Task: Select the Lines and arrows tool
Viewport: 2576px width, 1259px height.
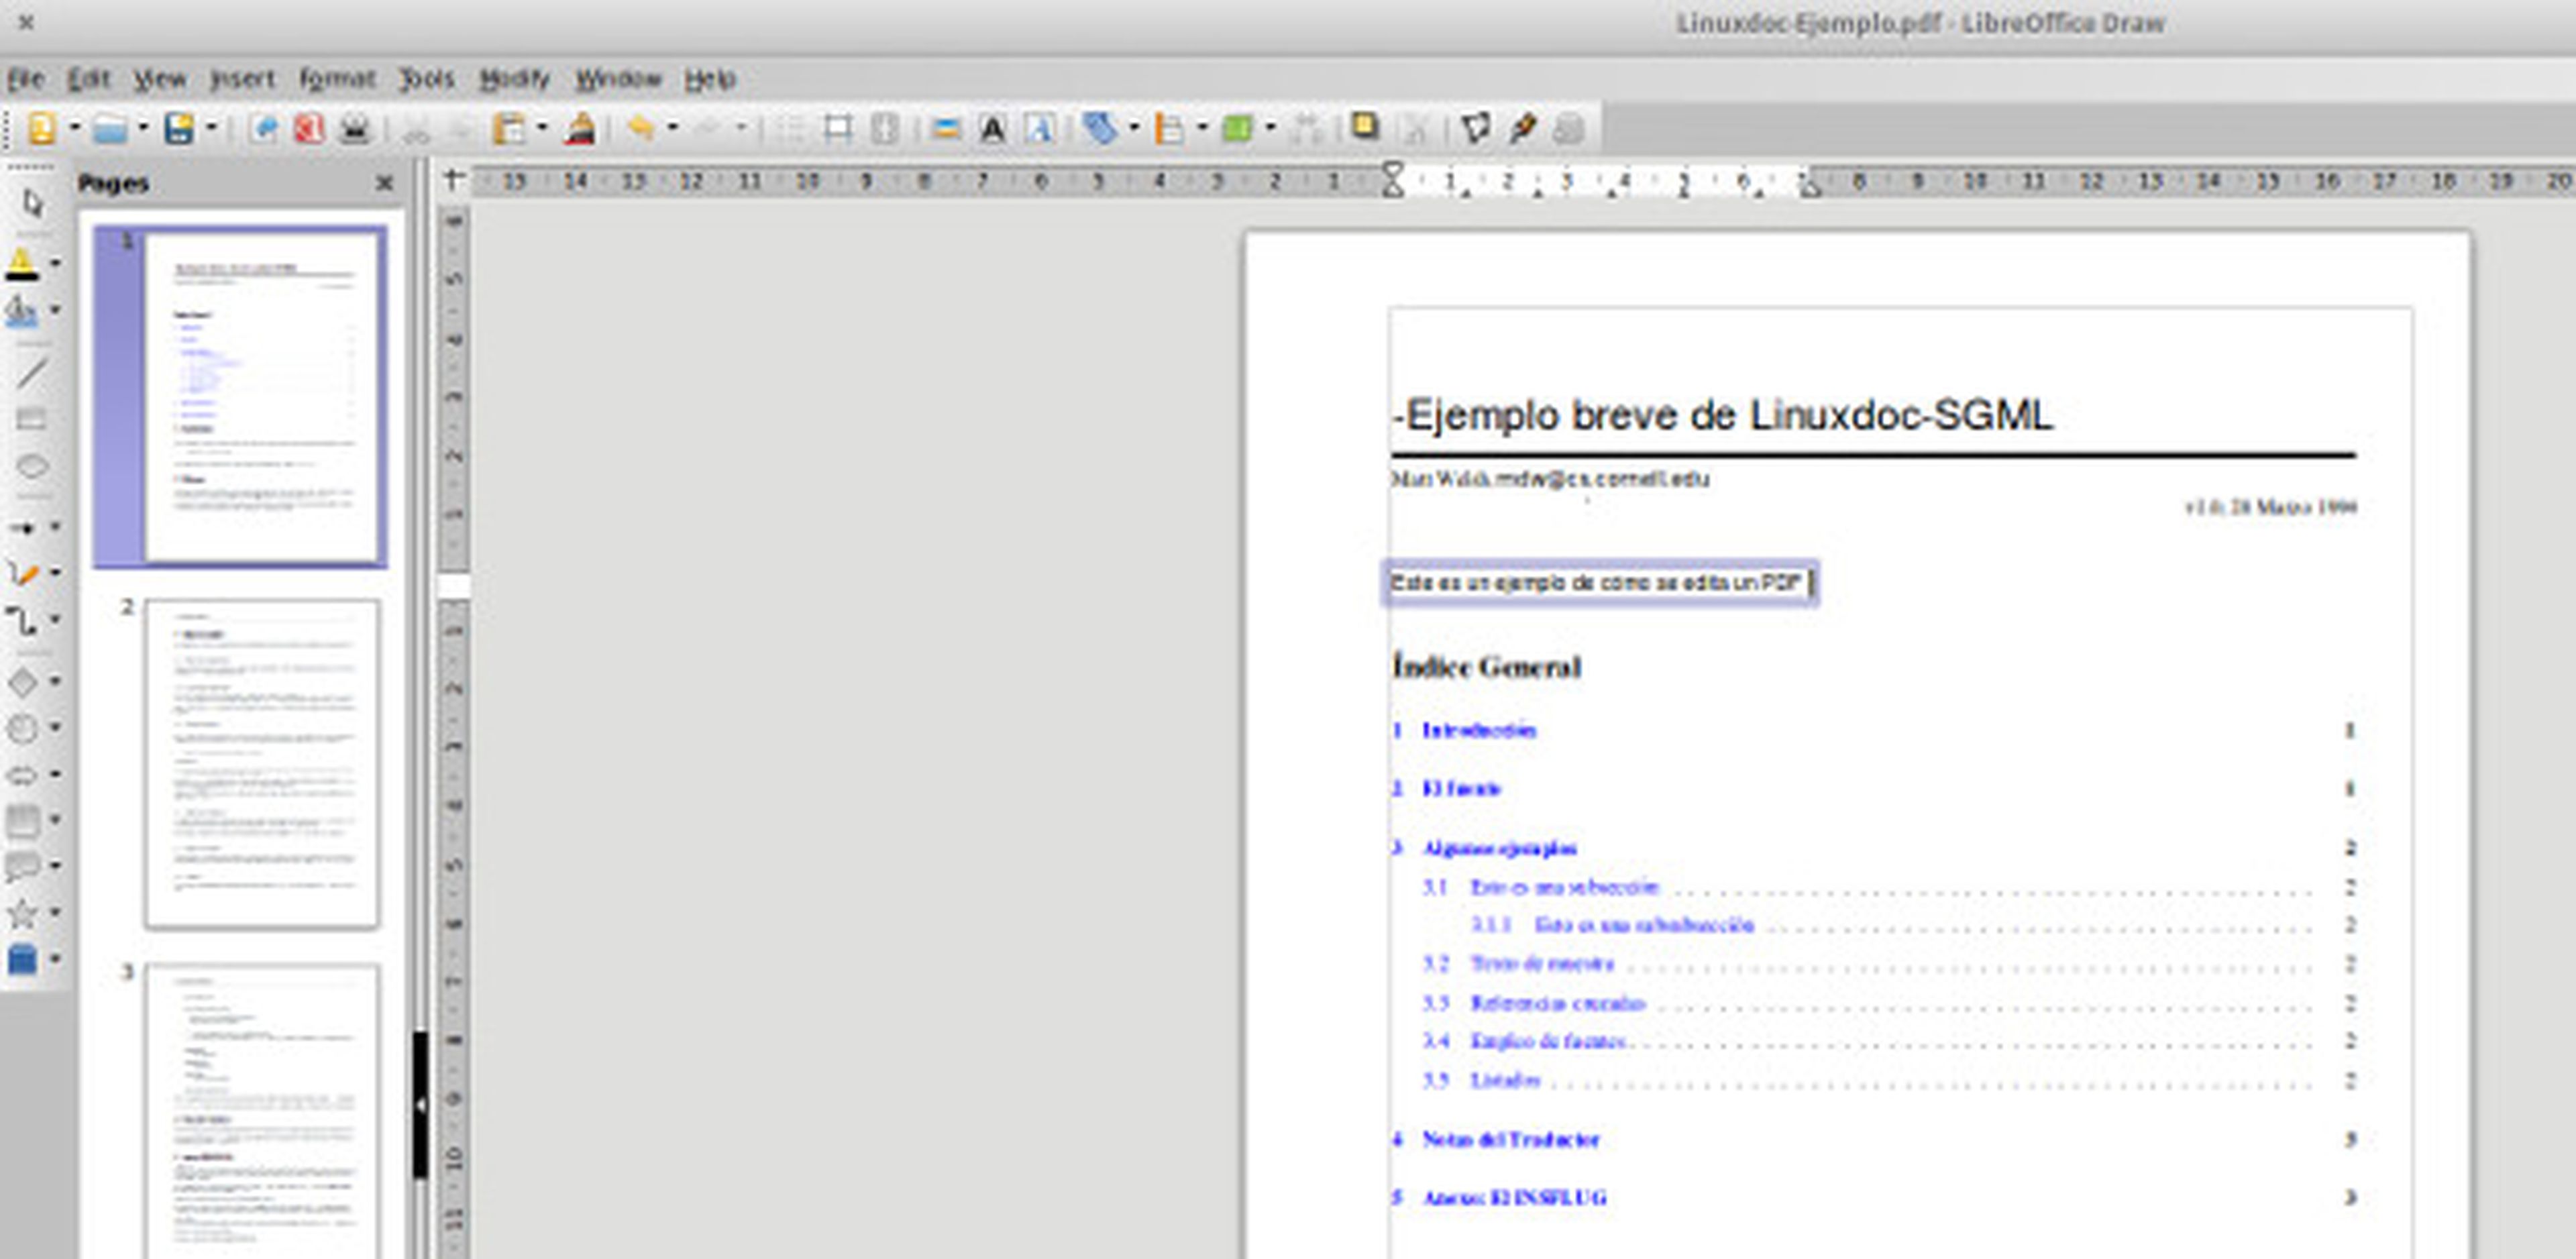Action: click(22, 527)
